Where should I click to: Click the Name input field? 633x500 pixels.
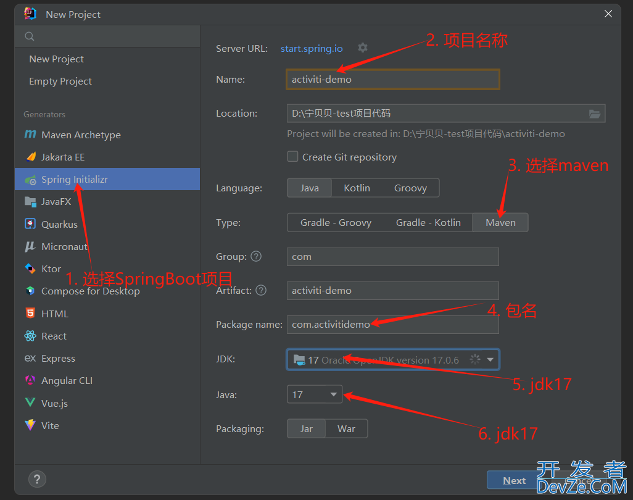click(x=393, y=79)
